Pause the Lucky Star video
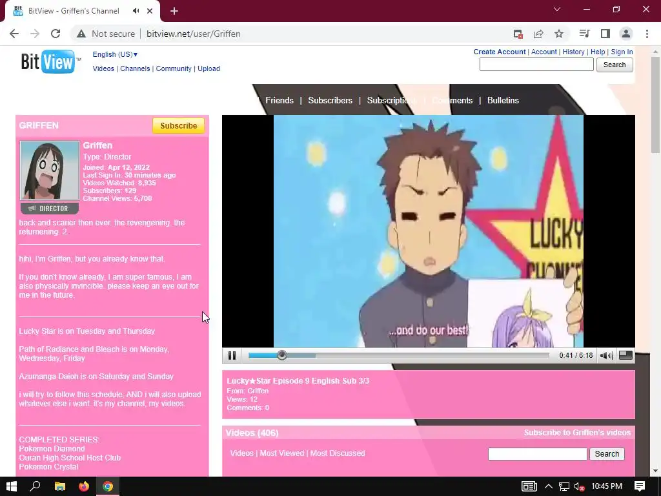 [x=232, y=356]
